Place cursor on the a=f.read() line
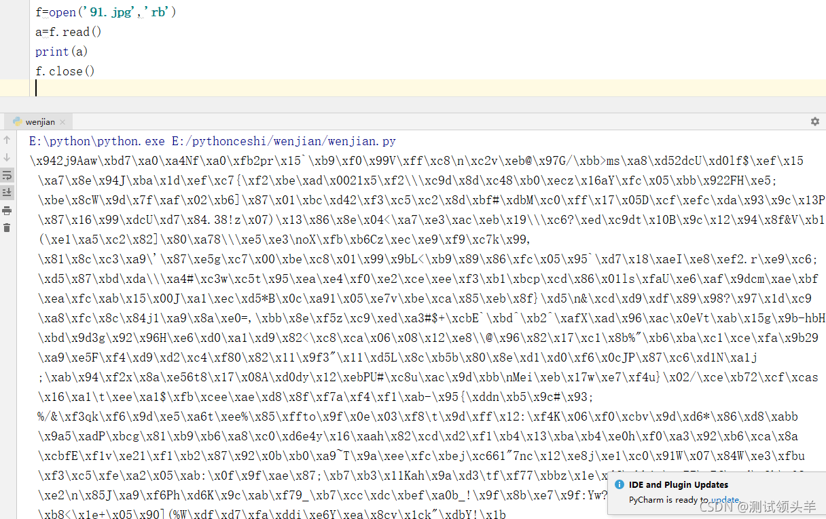The width and height of the screenshot is (826, 519). pyautogui.click(x=68, y=32)
